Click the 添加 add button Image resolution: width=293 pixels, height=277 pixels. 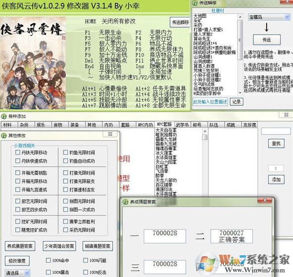(276, 180)
